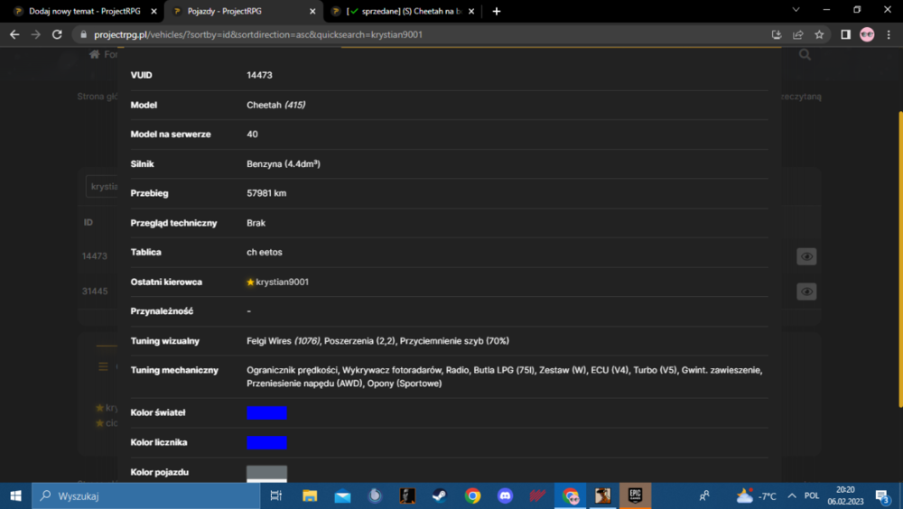Open Chrome three-dot menu

[x=889, y=34]
